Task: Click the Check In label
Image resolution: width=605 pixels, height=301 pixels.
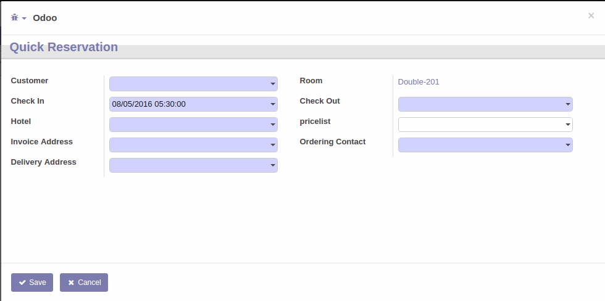Action: 27,101
